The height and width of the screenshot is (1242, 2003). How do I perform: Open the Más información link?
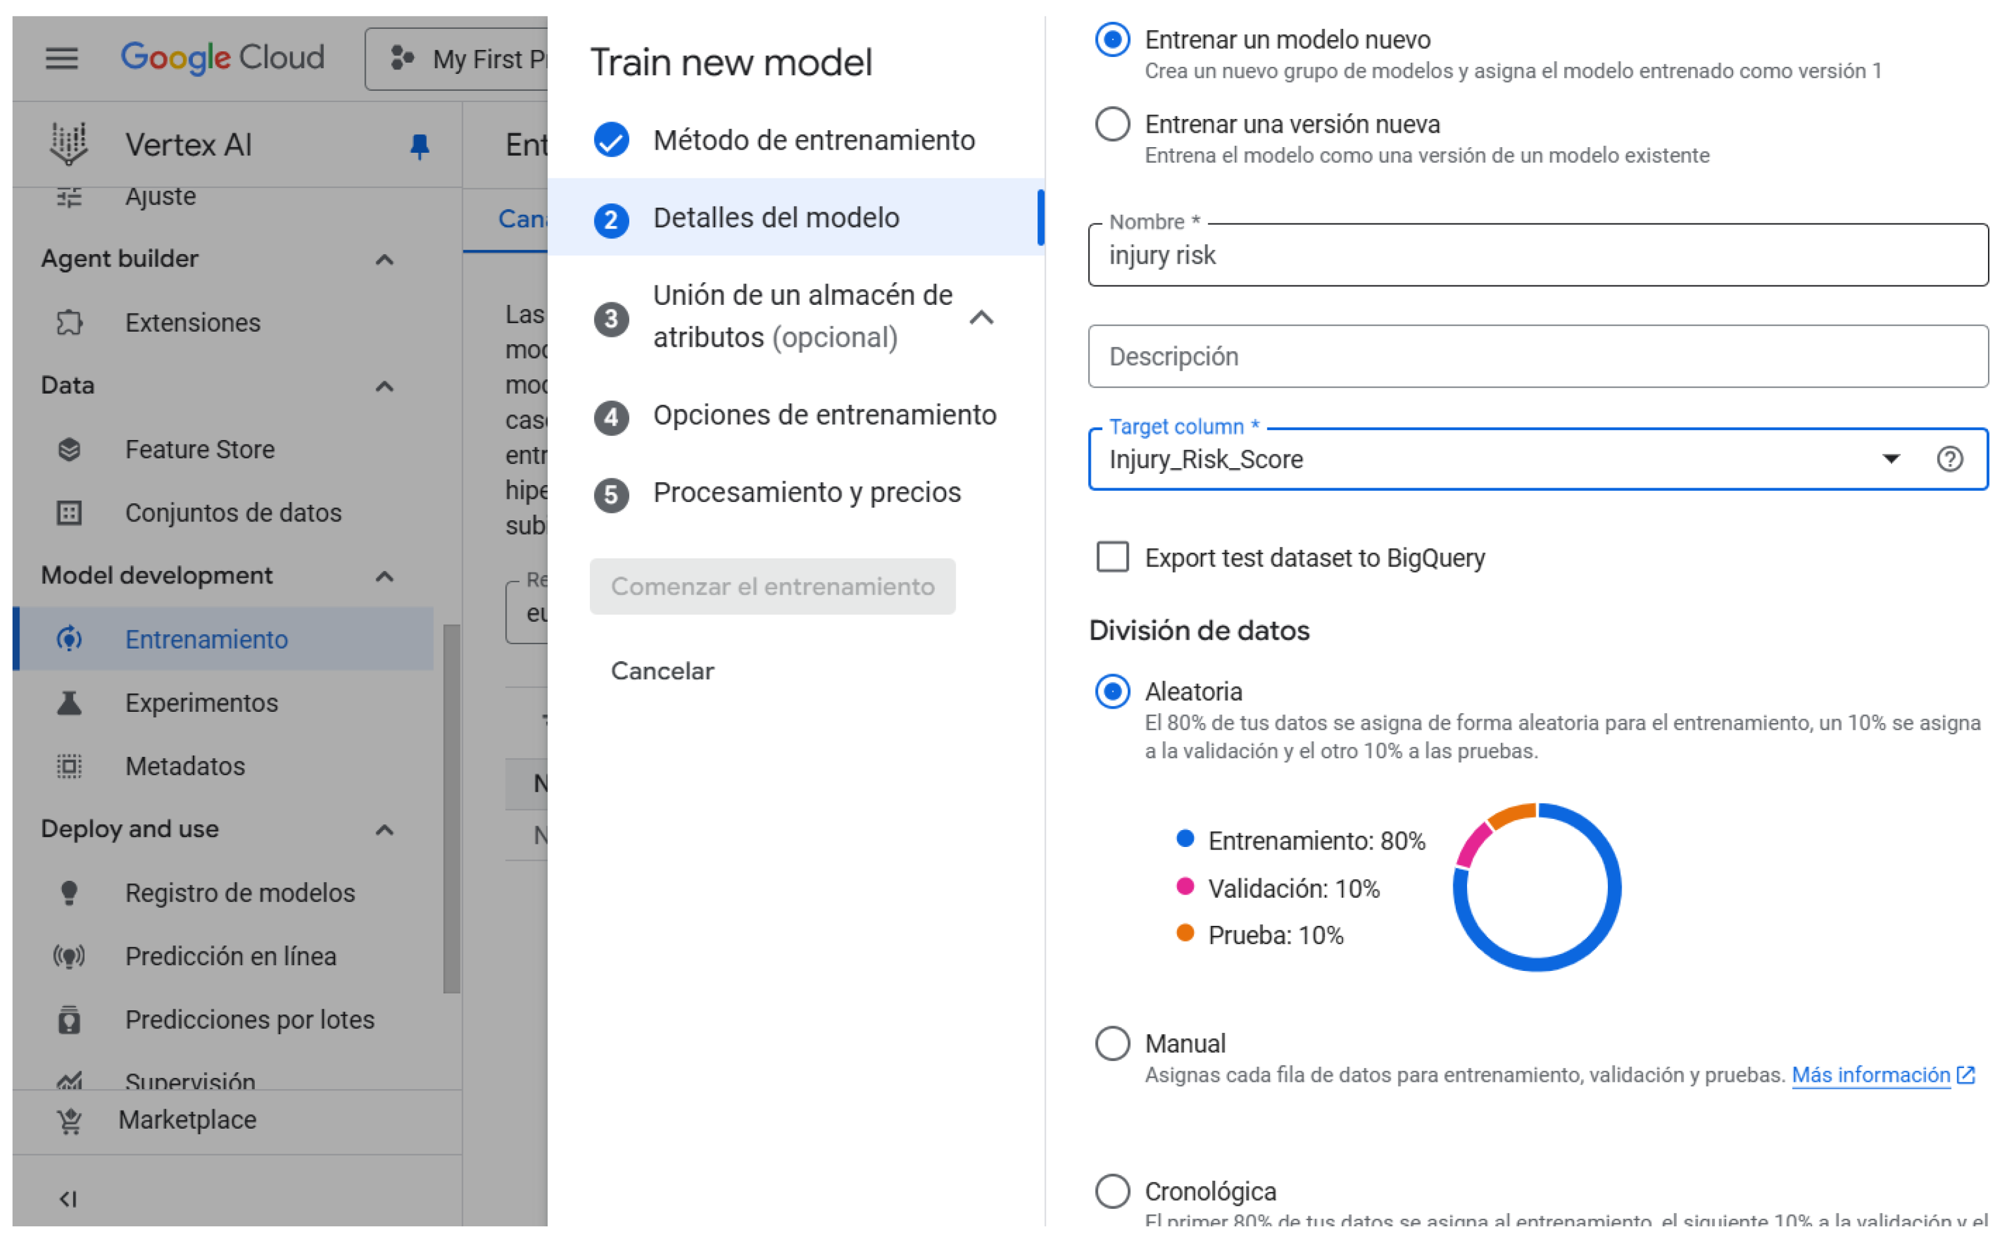tap(1871, 1075)
